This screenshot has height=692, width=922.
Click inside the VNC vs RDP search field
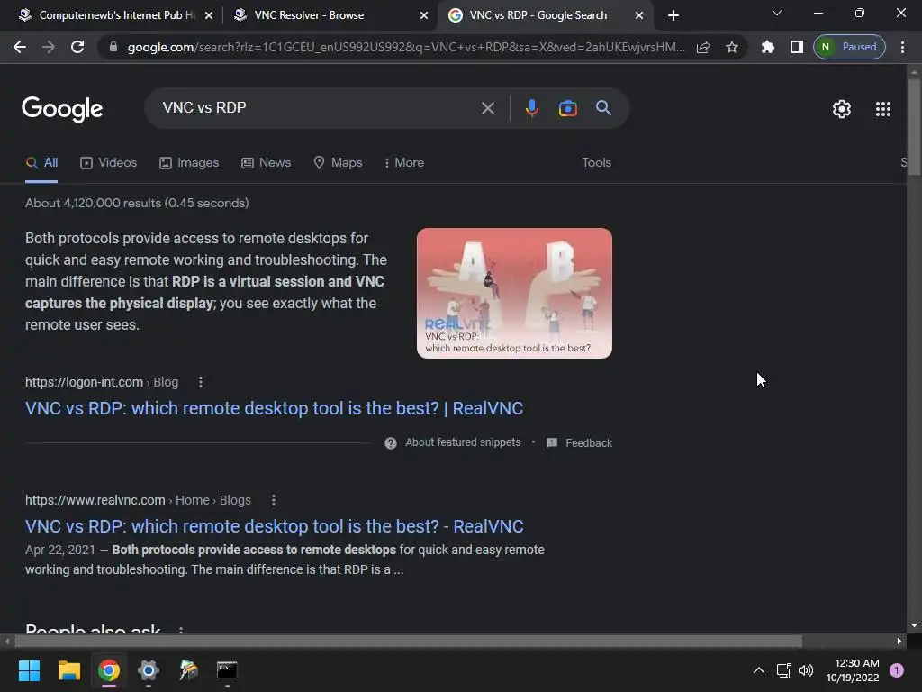click(x=318, y=108)
